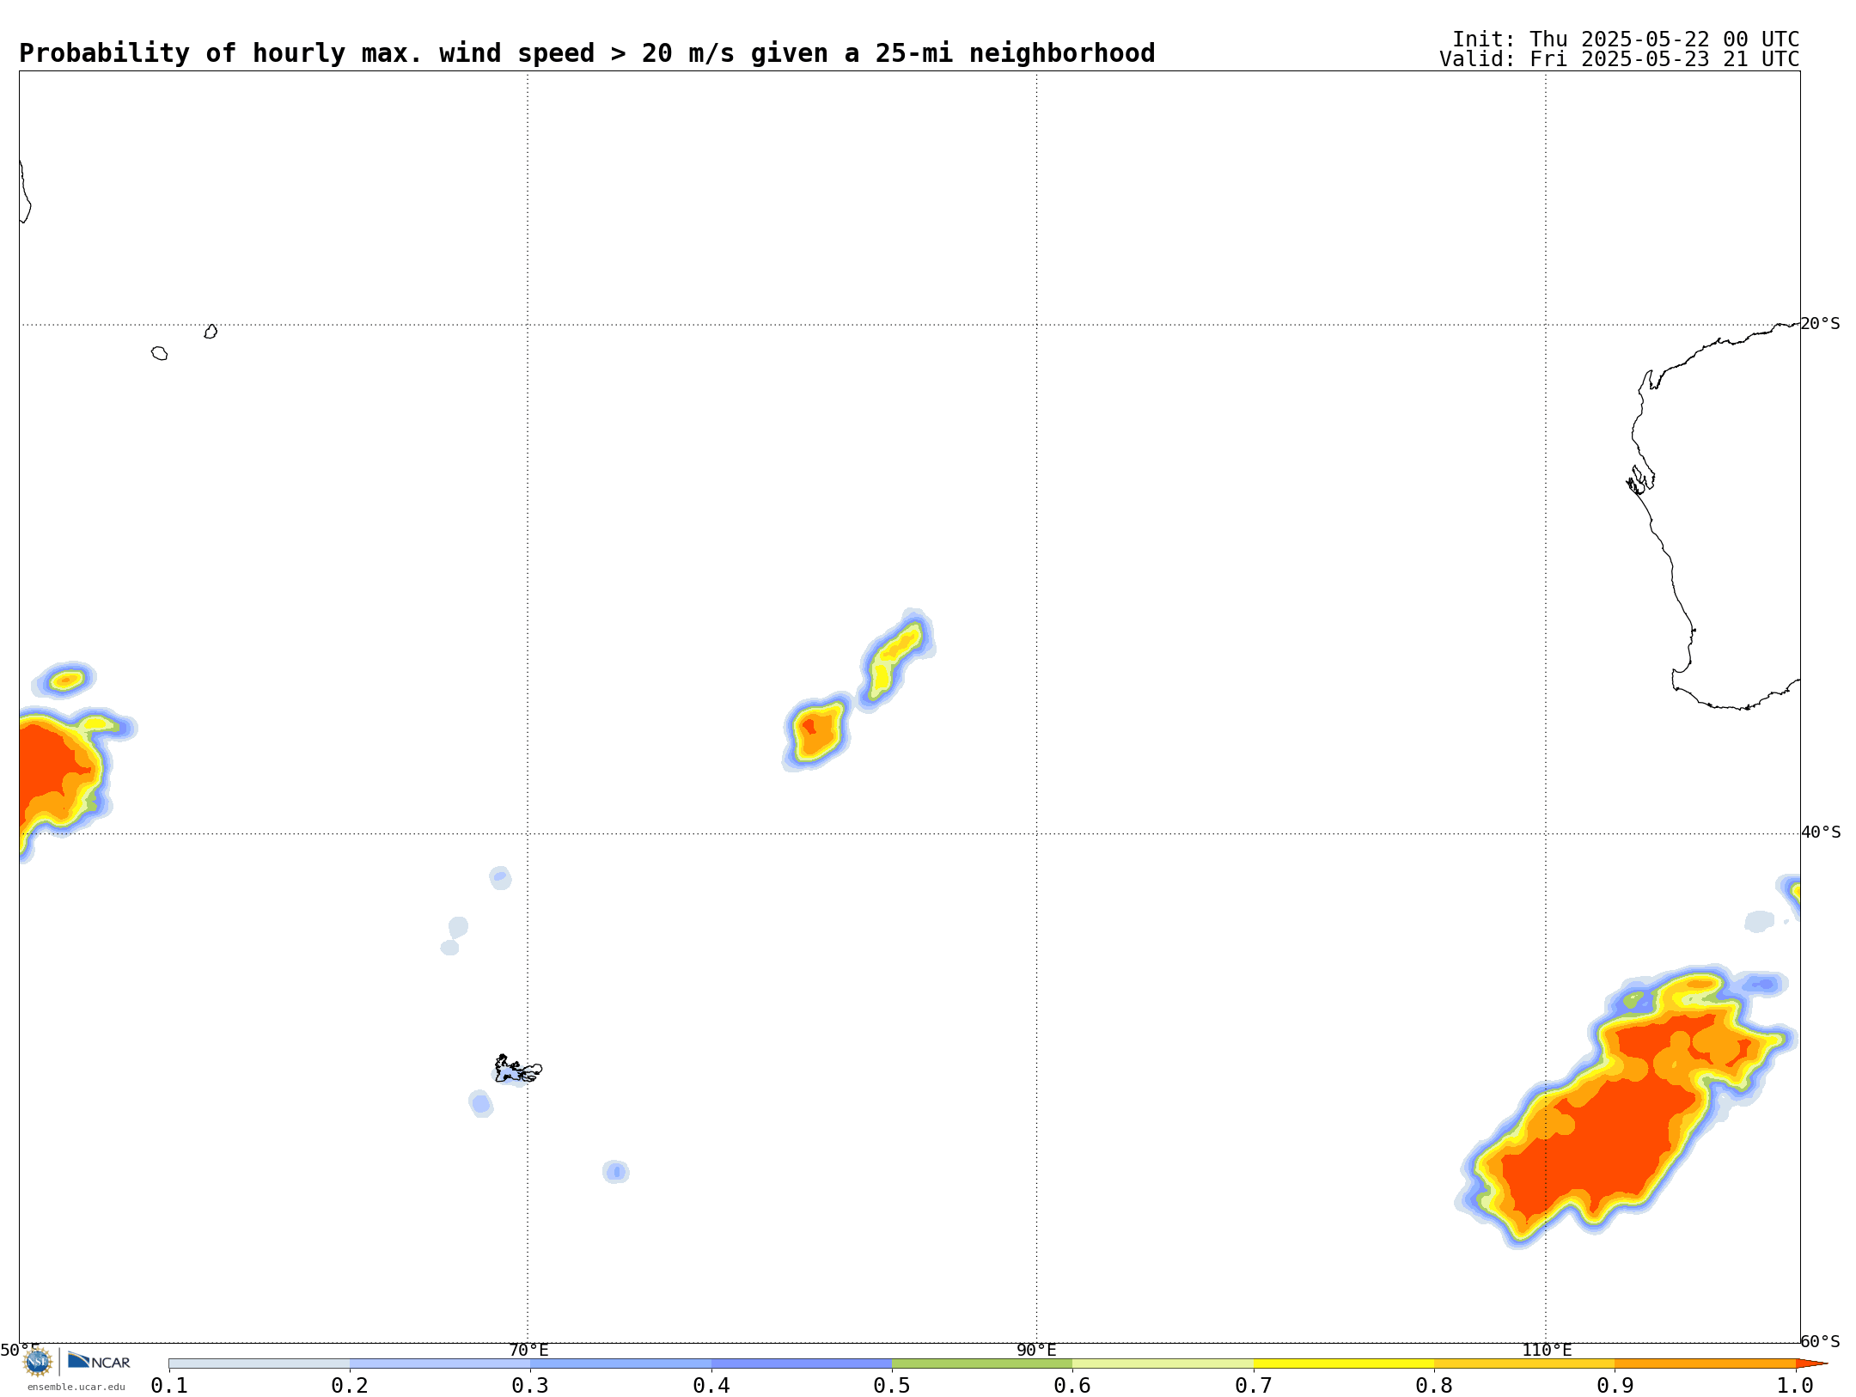Click the 50°E longitude label
1856x1397 pixels.
point(20,1350)
